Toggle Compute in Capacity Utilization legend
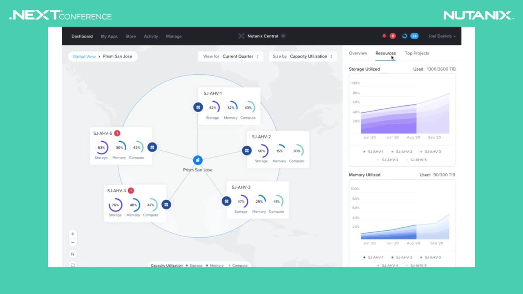This screenshot has width=523, height=294. (x=238, y=265)
